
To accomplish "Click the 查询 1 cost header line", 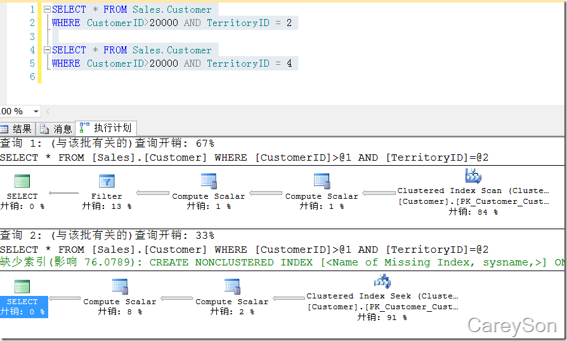I will 108,144.
